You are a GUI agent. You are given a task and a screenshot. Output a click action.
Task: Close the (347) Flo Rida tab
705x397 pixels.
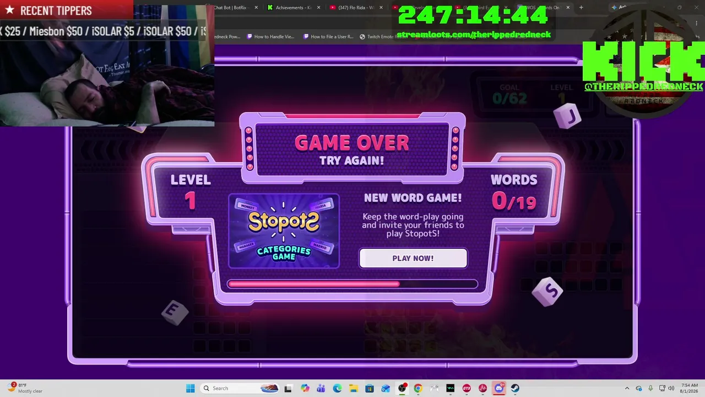381,8
